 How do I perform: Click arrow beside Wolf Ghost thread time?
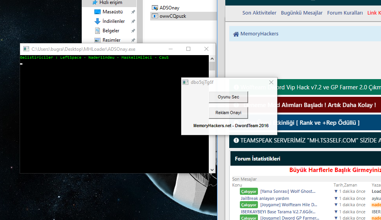coord(336,192)
